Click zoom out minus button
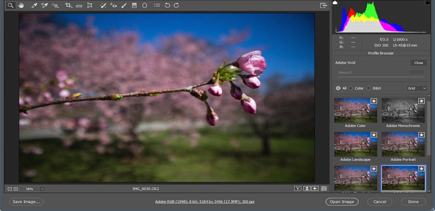 [x=10, y=189]
